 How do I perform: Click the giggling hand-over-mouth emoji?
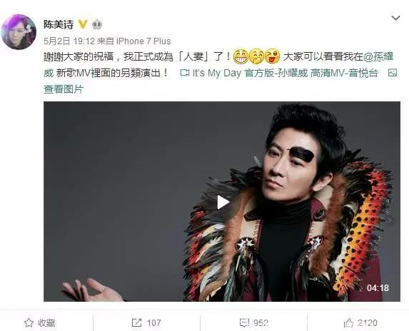256,56
